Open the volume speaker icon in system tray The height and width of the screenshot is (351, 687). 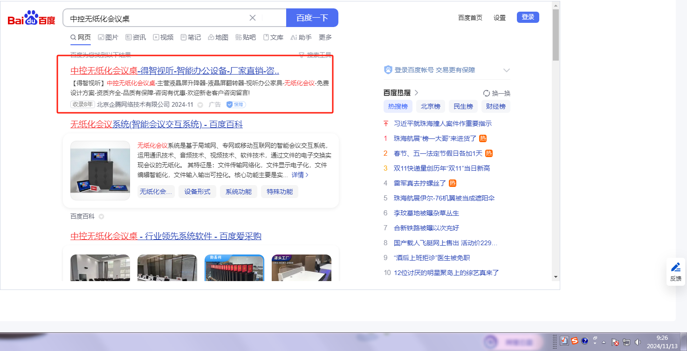point(638,342)
